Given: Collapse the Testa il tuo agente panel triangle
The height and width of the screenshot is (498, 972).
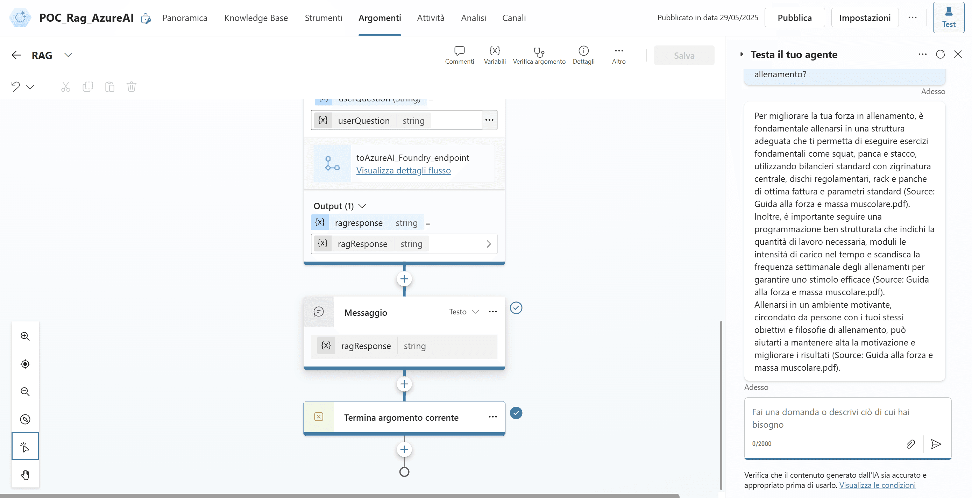Looking at the screenshot, I should (742, 54).
